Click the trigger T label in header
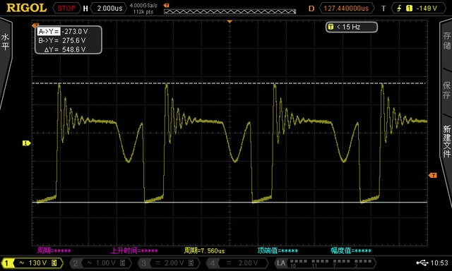The height and width of the screenshot is (271, 452). tap(383, 8)
